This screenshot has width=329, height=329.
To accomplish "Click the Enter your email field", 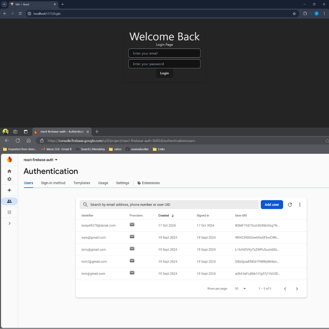I will tap(164, 53).
